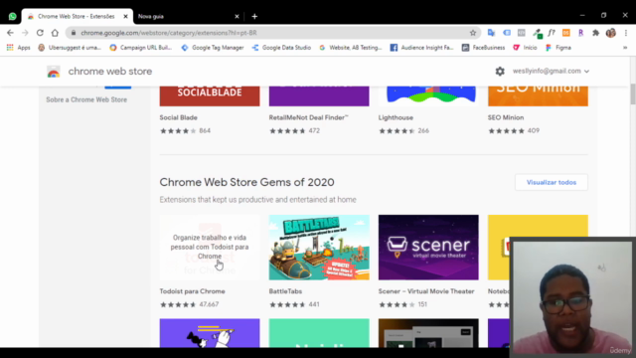636x358 pixels.
Task: Open SEO Minion extension thumbnail
Action: tap(538, 96)
